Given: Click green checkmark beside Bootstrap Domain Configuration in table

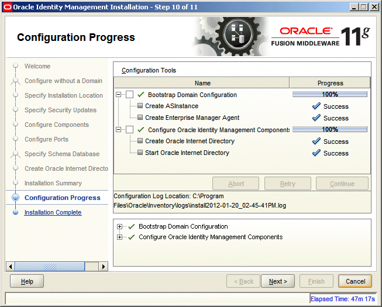Looking at the screenshot, I should click(140, 95).
